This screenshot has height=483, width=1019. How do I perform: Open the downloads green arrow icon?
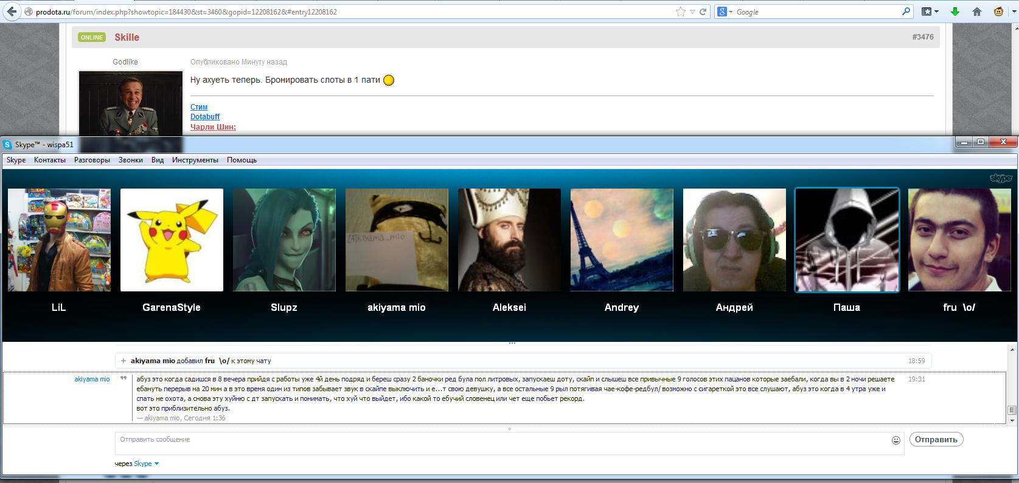pyautogui.click(x=955, y=12)
